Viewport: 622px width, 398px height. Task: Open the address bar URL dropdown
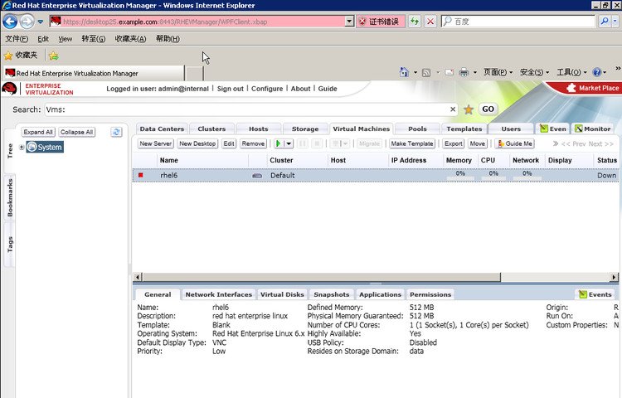pyautogui.click(x=349, y=22)
